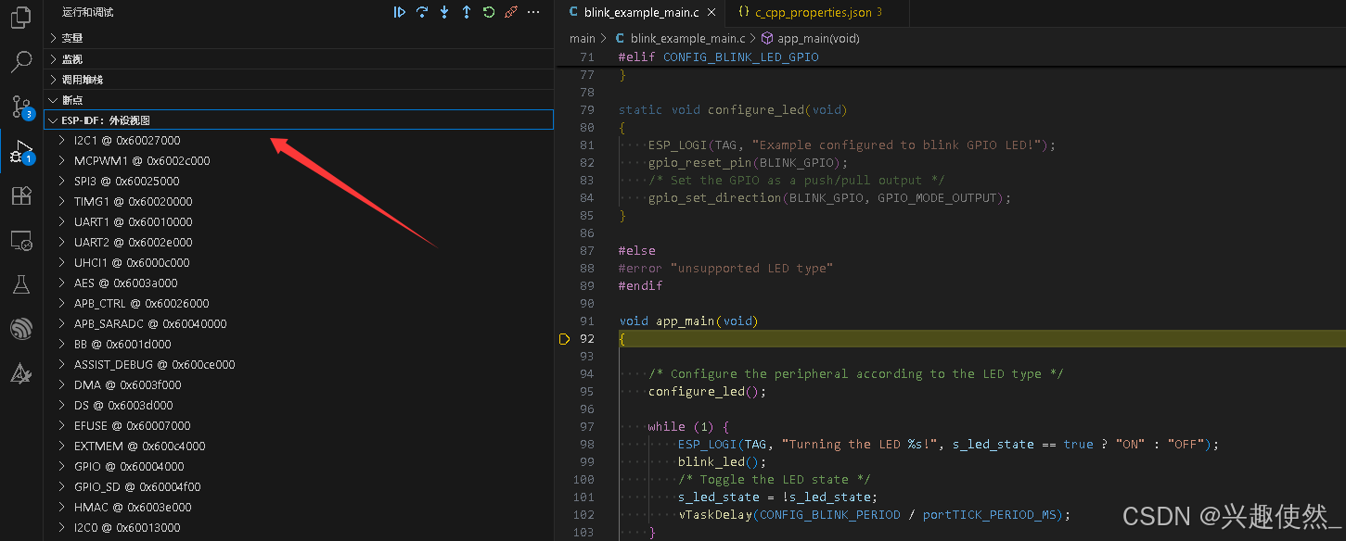
Task: Click '#error' directive on line 88
Action: (x=641, y=269)
